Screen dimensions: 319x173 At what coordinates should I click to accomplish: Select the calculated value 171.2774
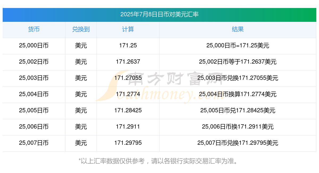(128, 94)
